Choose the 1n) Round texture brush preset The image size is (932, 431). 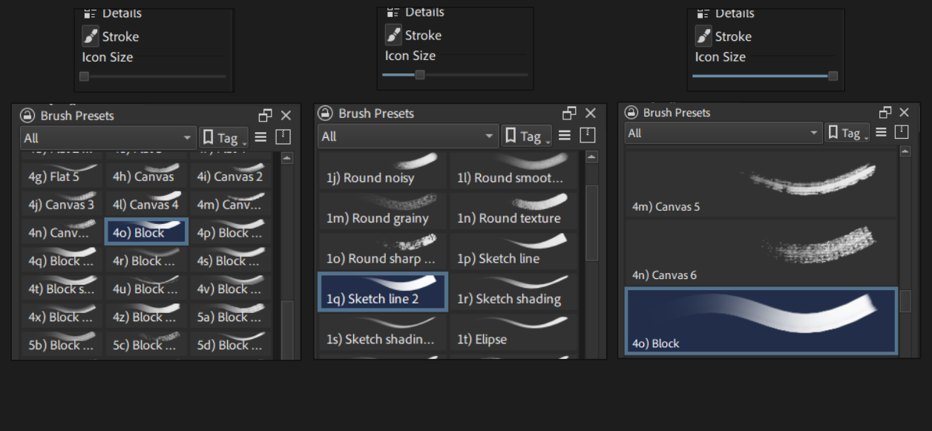(513, 211)
